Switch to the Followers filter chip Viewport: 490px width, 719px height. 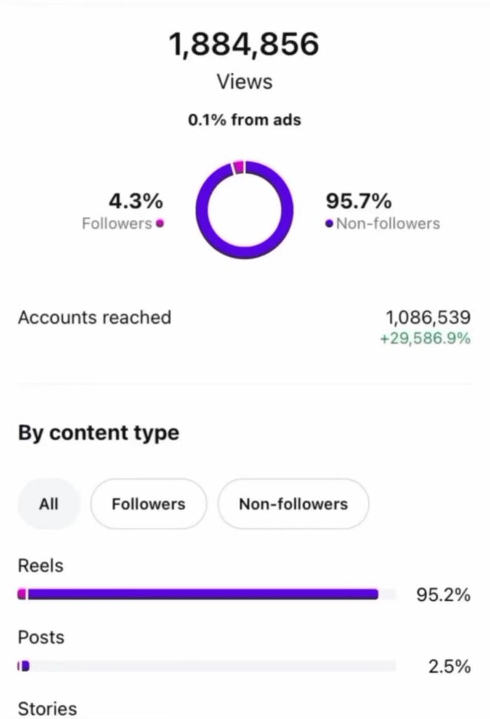point(148,504)
